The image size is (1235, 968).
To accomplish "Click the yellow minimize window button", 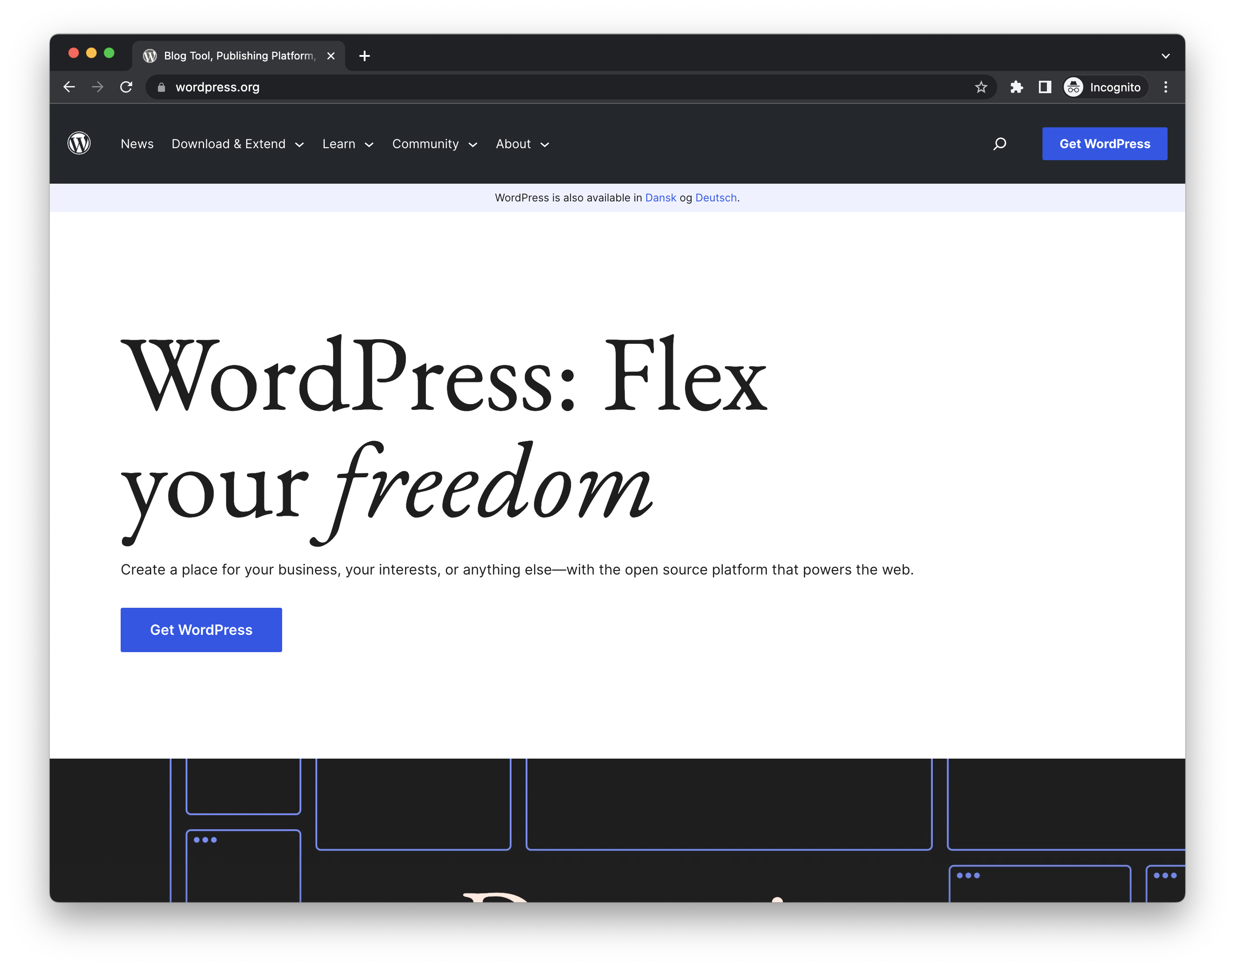I will 91,53.
